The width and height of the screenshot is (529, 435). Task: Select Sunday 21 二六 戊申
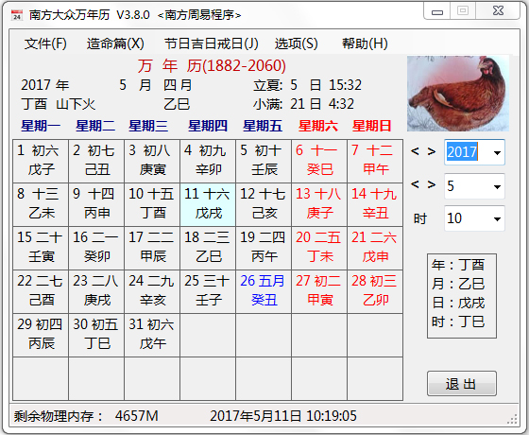[x=375, y=248]
